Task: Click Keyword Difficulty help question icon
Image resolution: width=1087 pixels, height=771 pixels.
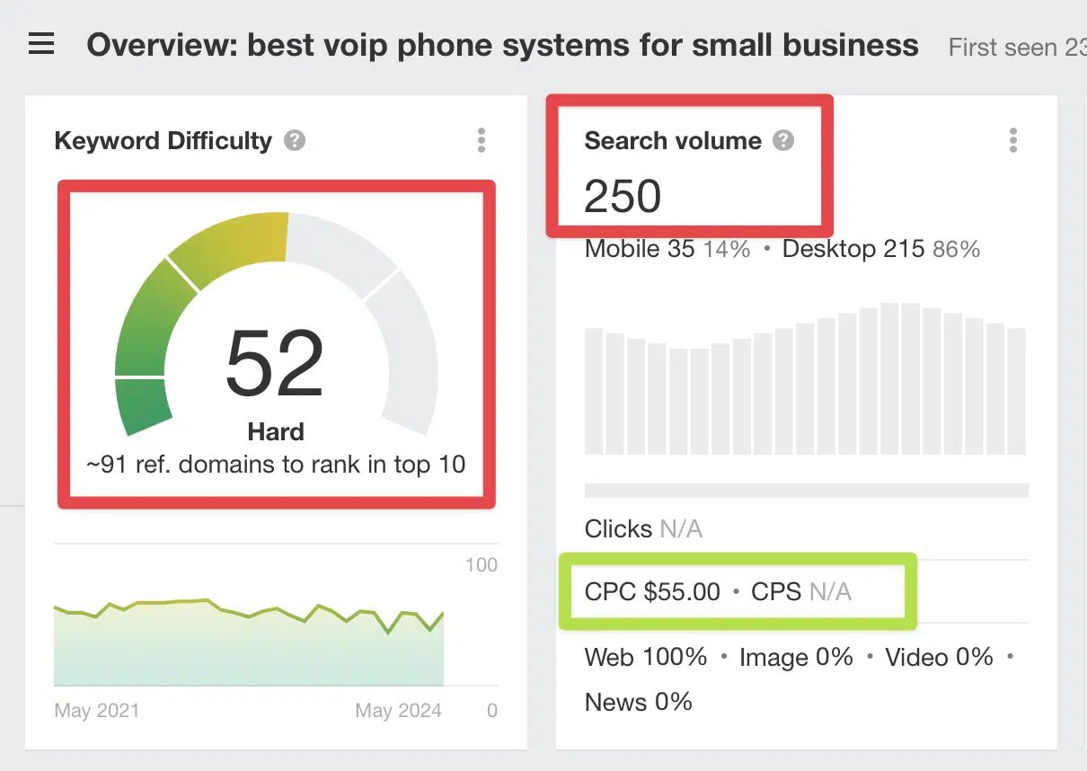Action: click(295, 141)
